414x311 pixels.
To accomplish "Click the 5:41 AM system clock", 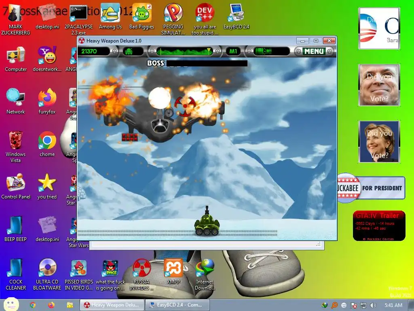I will point(393,305).
